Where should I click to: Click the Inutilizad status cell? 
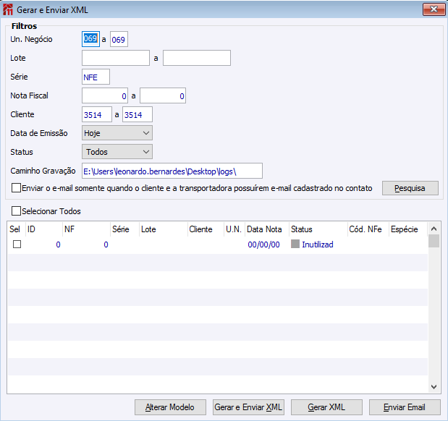tap(318, 244)
